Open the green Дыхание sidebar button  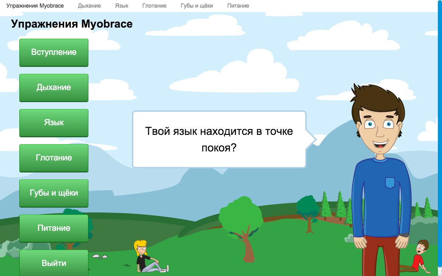click(54, 88)
